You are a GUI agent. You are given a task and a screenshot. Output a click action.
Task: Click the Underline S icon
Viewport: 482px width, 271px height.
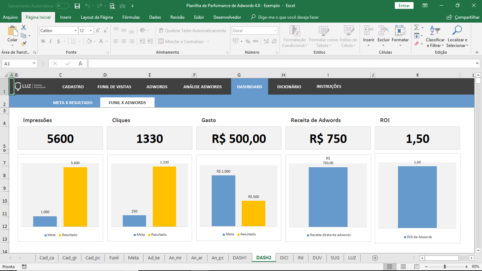click(59, 41)
